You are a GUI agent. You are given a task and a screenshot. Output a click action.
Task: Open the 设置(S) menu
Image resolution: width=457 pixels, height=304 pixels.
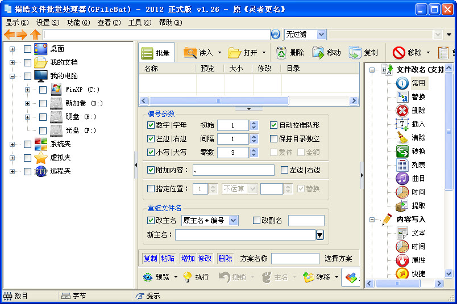(x=48, y=23)
